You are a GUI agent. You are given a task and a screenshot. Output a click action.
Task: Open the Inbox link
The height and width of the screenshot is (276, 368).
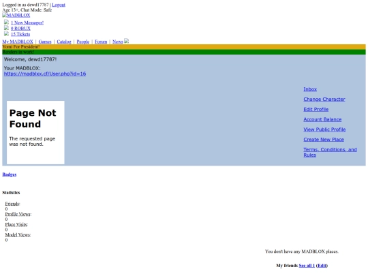(310, 89)
